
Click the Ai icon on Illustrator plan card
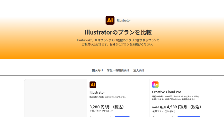[x=93, y=85]
